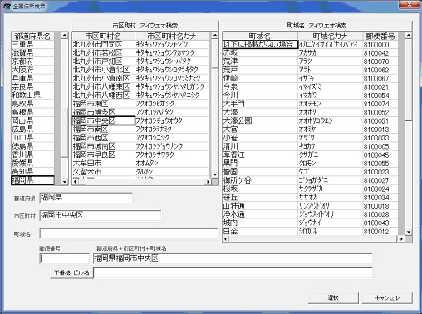Image resolution: width=422 pixels, height=314 pixels.
Task: Click down arrow of town list scrollbar
Action: click(x=409, y=232)
